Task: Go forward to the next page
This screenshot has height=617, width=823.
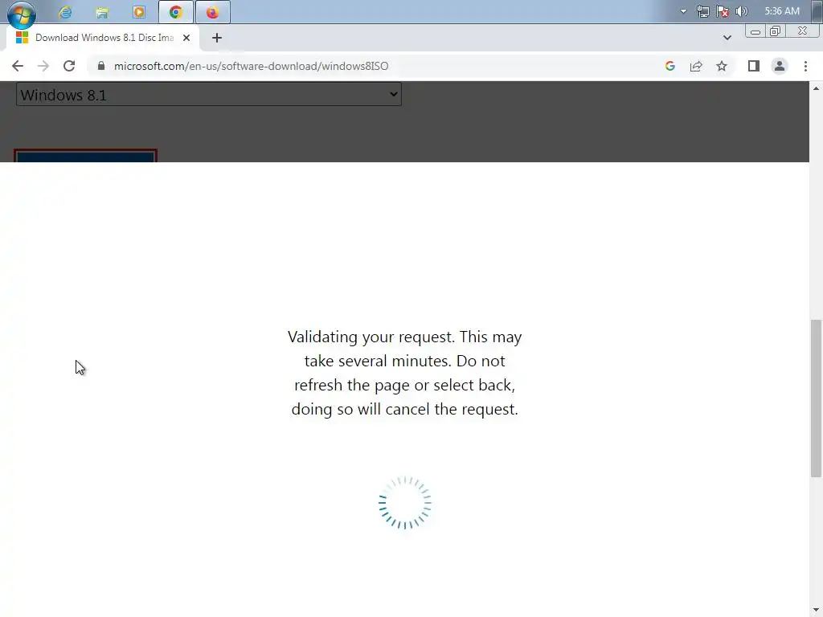Action: tap(43, 66)
